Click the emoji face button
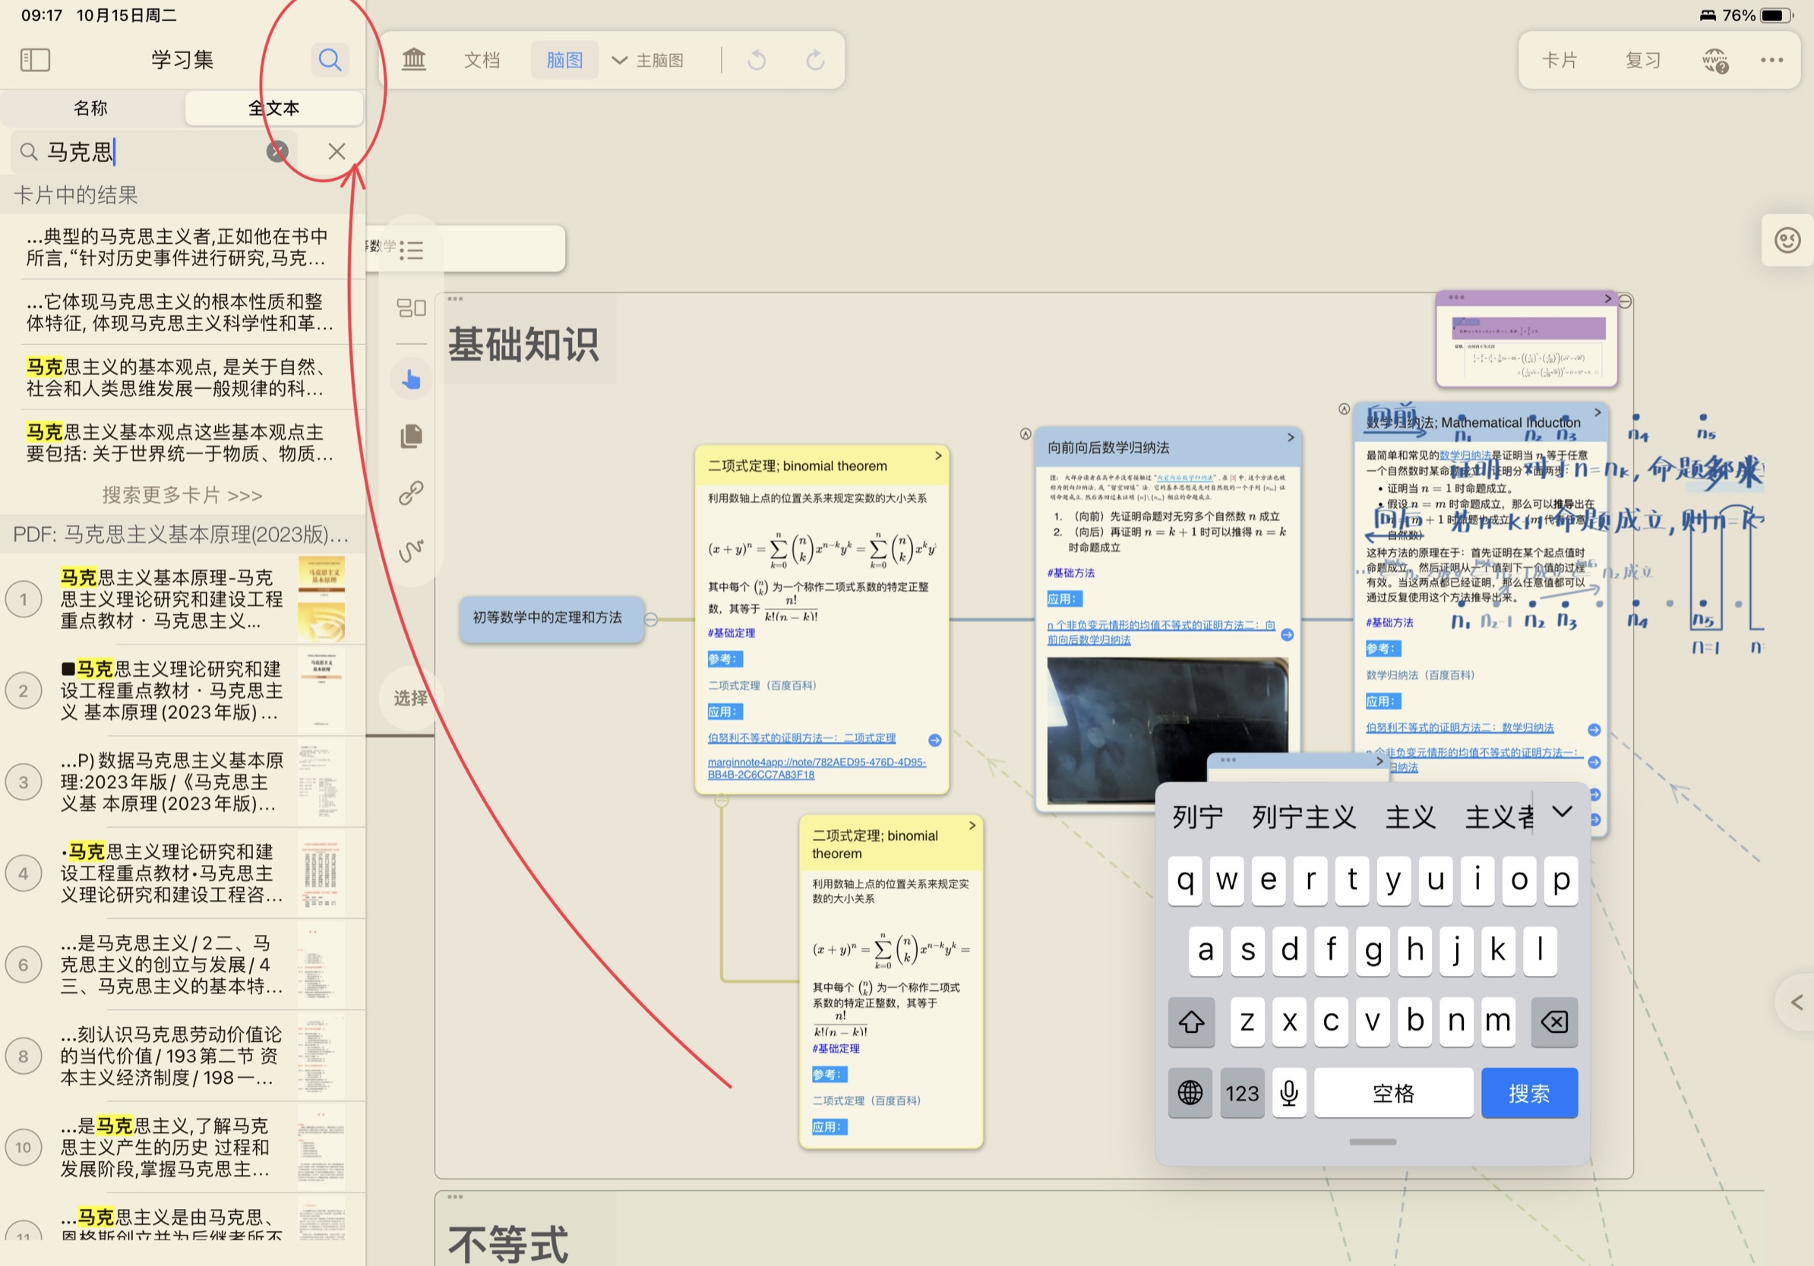The height and width of the screenshot is (1266, 1814). click(1787, 240)
